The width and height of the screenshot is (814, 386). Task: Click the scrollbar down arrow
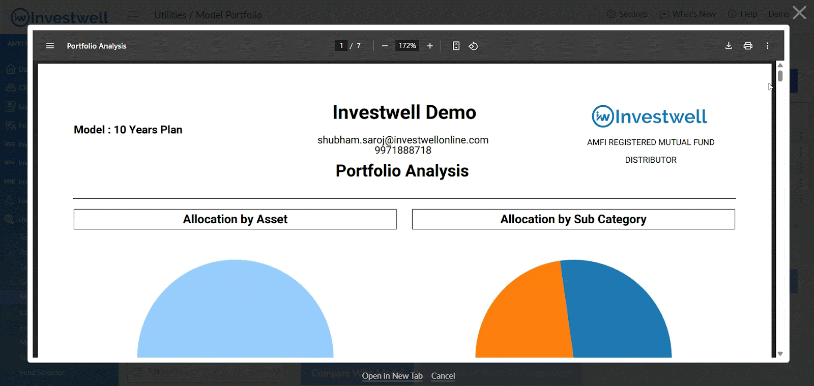pos(780,353)
